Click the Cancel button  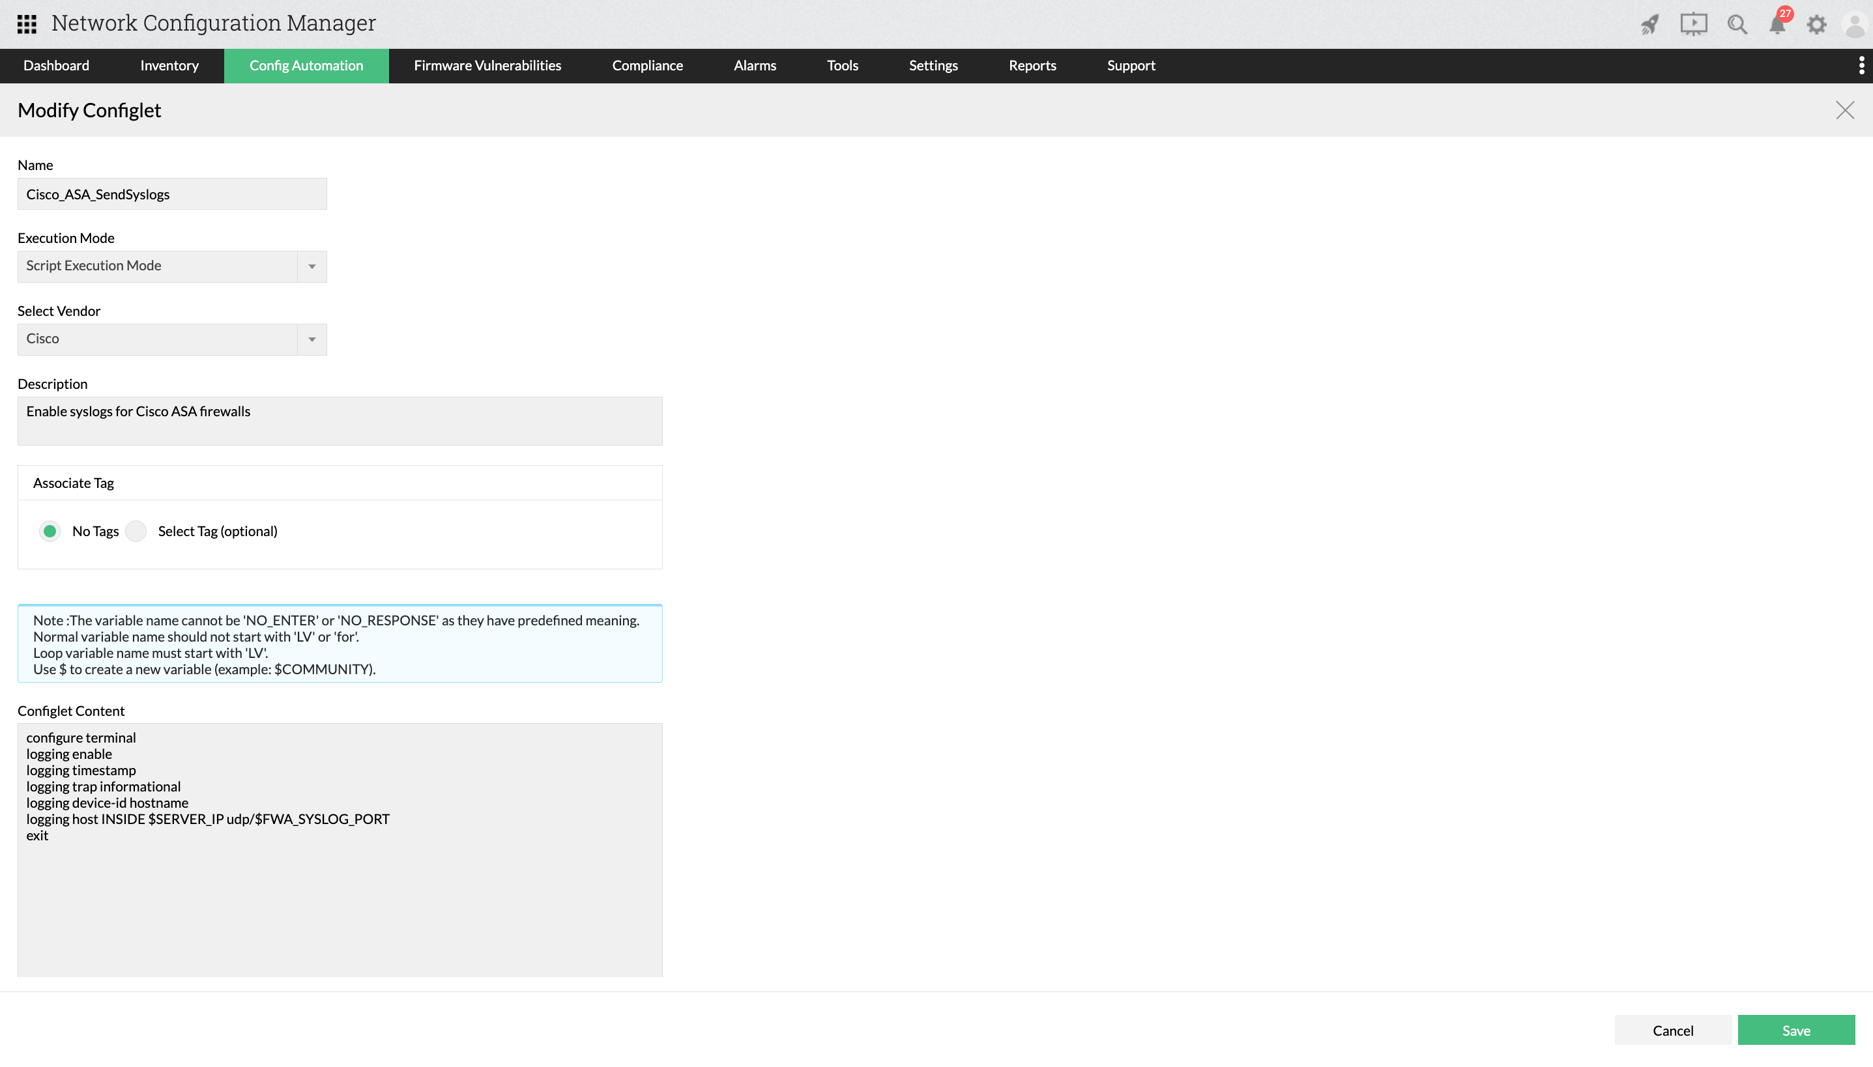pos(1672,1030)
